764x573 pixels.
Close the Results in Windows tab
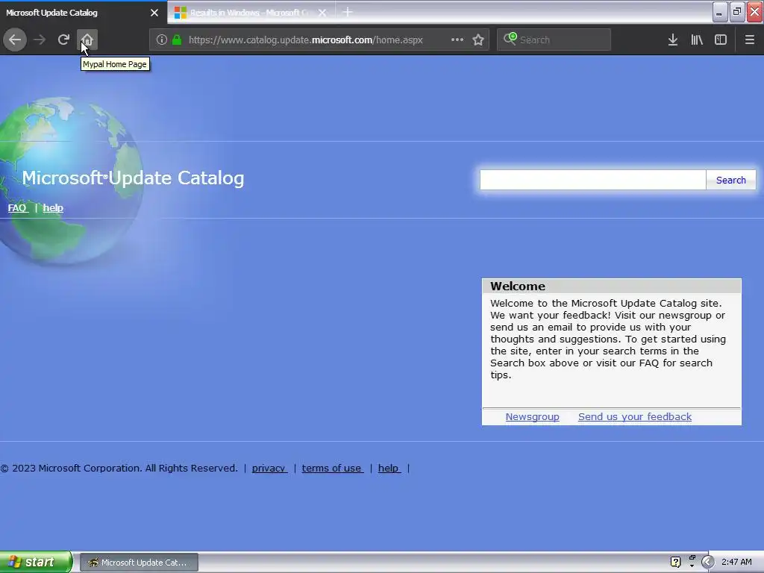click(x=322, y=13)
